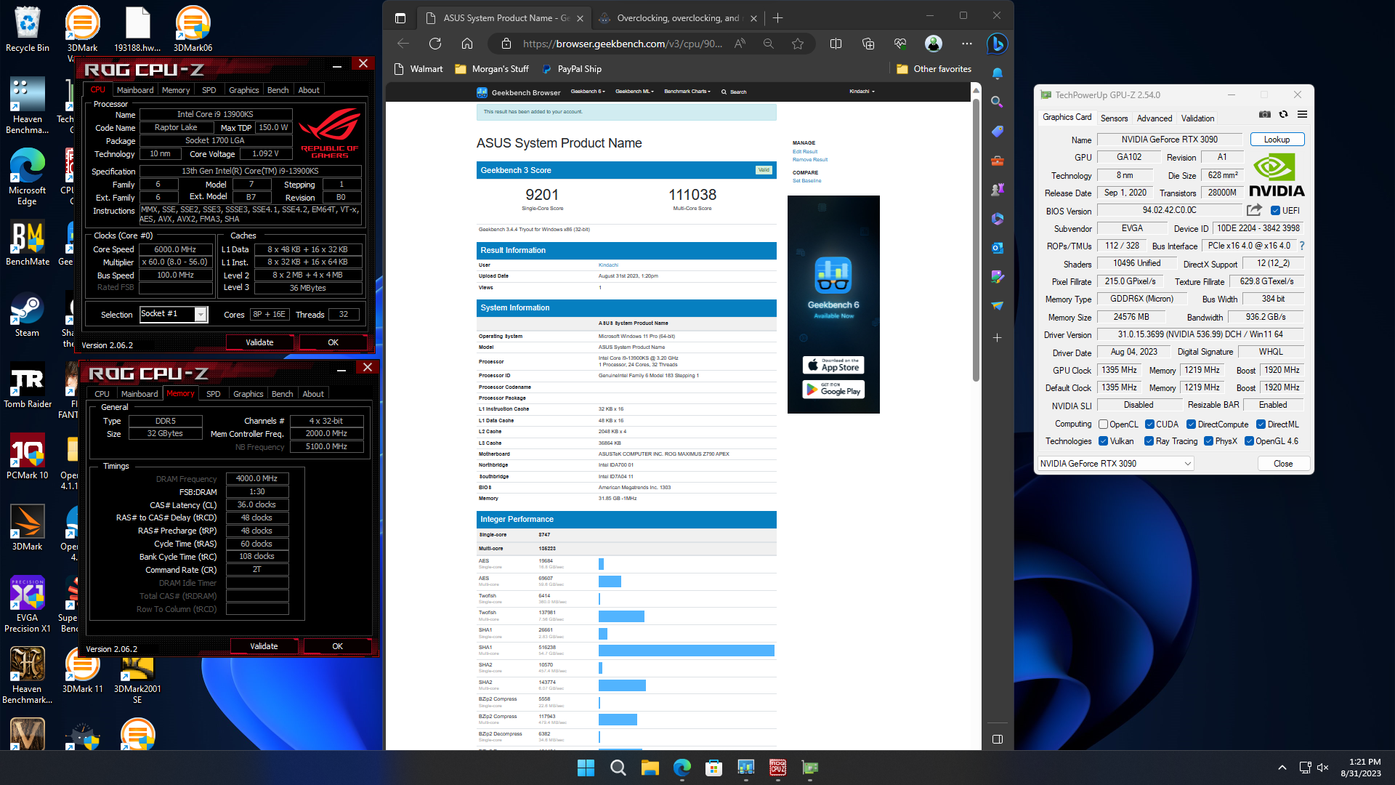Viewport: 1395px width, 785px height.
Task: Open Edge split screen icon
Action: 836,44
